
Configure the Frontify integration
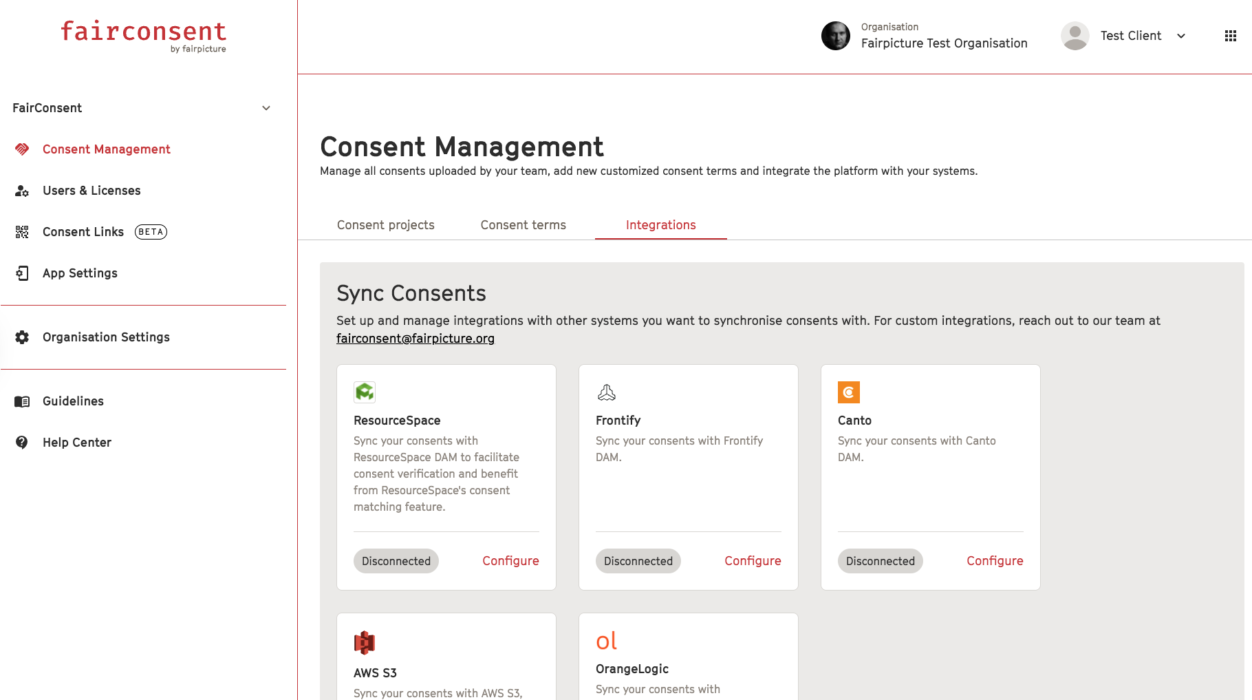click(x=753, y=561)
